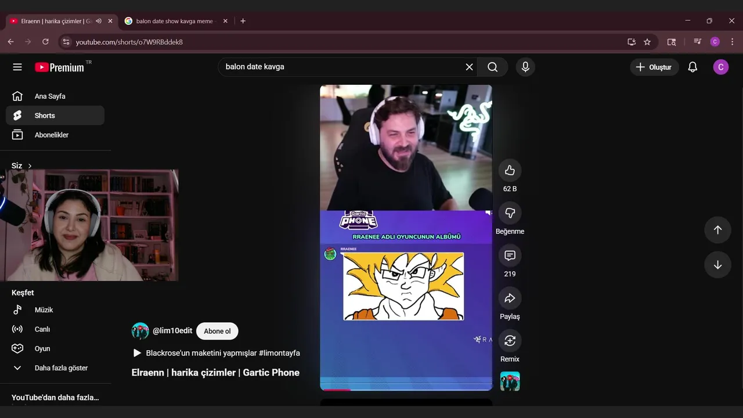Open the account avatar menu
The height and width of the screenshot is (418, 743).
coord(720,67)
